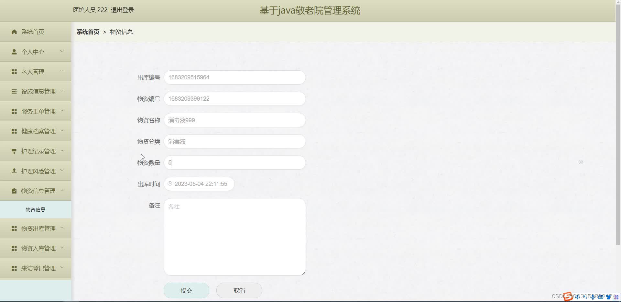
Task: Expand the 物资入库管理 chevron
Action: tap(62, 248)
